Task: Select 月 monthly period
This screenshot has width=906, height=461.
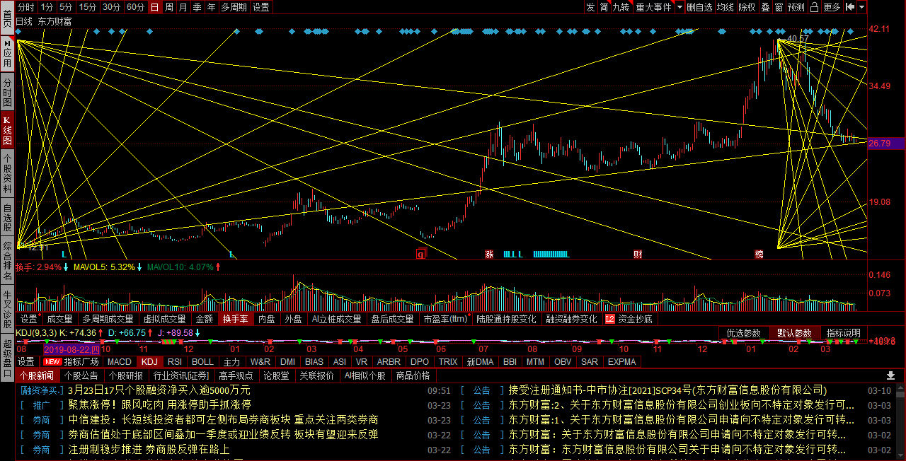Action: pos(183,7)
